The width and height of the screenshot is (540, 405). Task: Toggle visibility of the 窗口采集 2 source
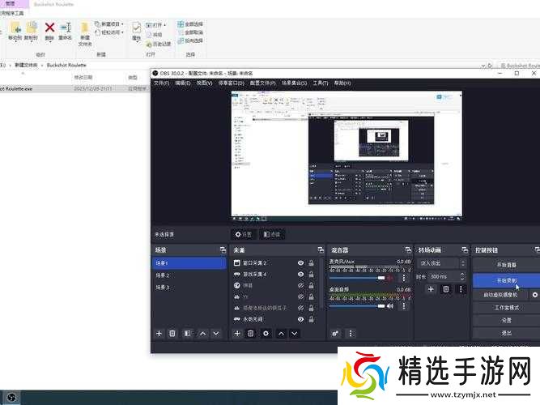point(300,263)
